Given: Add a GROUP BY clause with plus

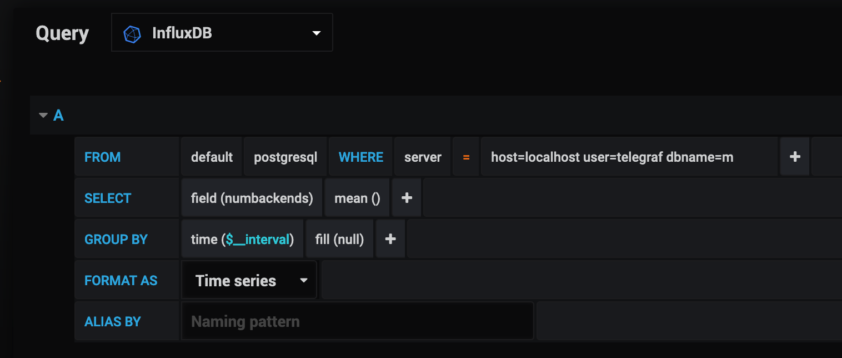Looking at the screenshot, I should pyautogui.click(x=390, y=239).
